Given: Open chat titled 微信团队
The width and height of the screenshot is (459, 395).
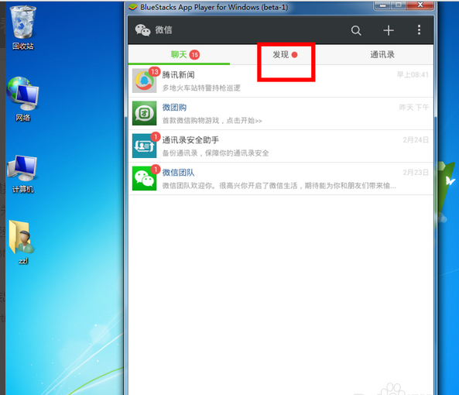Looking at the screenshot, I should (281, 179).
